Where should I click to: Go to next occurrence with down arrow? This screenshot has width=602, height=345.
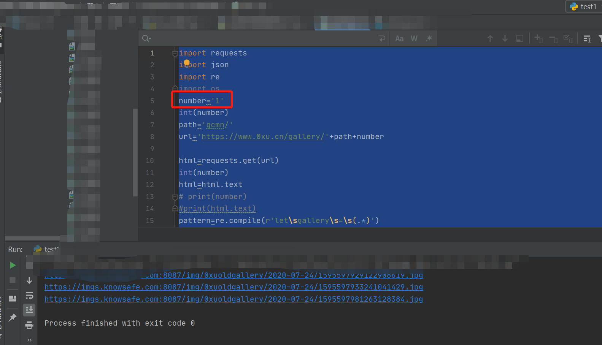click(505, 38)
